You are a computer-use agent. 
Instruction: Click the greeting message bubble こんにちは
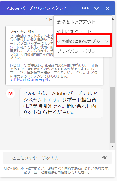point(61,103)
